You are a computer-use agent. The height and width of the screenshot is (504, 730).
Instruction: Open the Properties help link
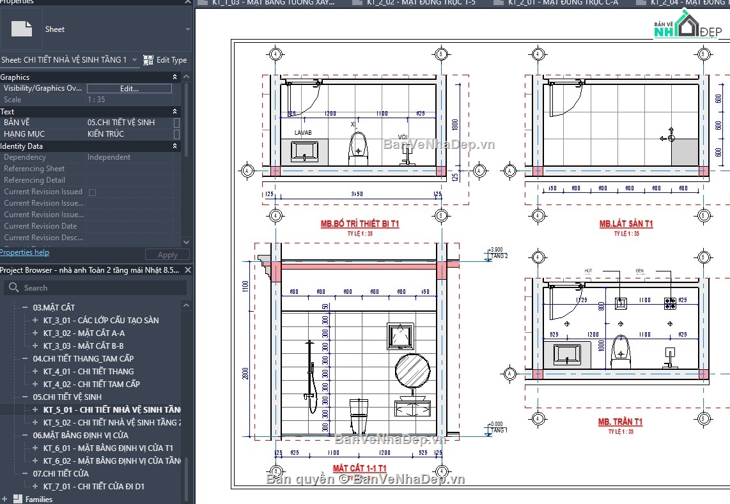[24, 252]
